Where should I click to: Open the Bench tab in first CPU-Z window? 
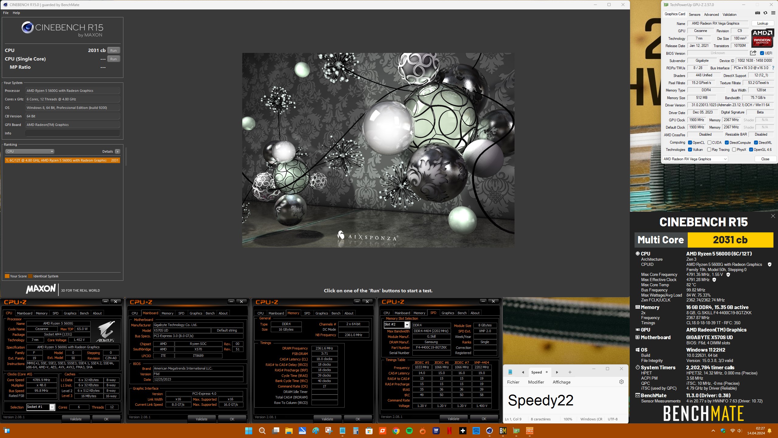tap(84, 313)
